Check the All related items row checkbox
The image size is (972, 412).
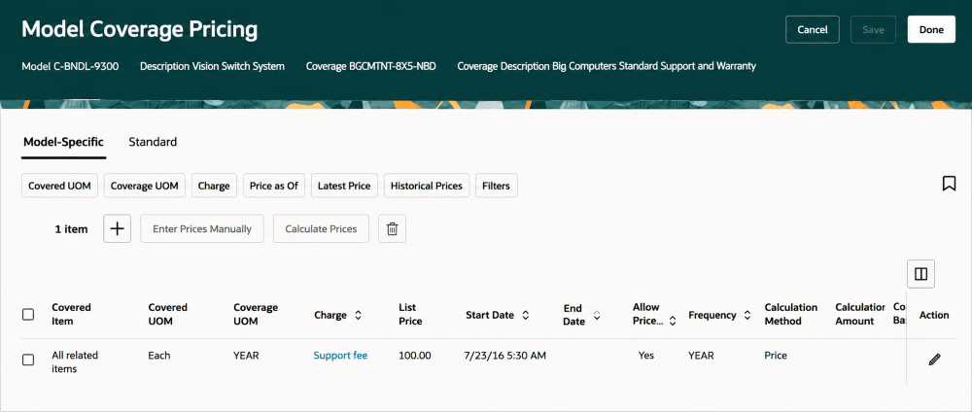tap(28, 360)
